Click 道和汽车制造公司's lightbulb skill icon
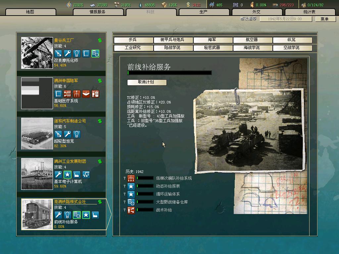This screenshot has height=254, width=339. click(77, 134)
